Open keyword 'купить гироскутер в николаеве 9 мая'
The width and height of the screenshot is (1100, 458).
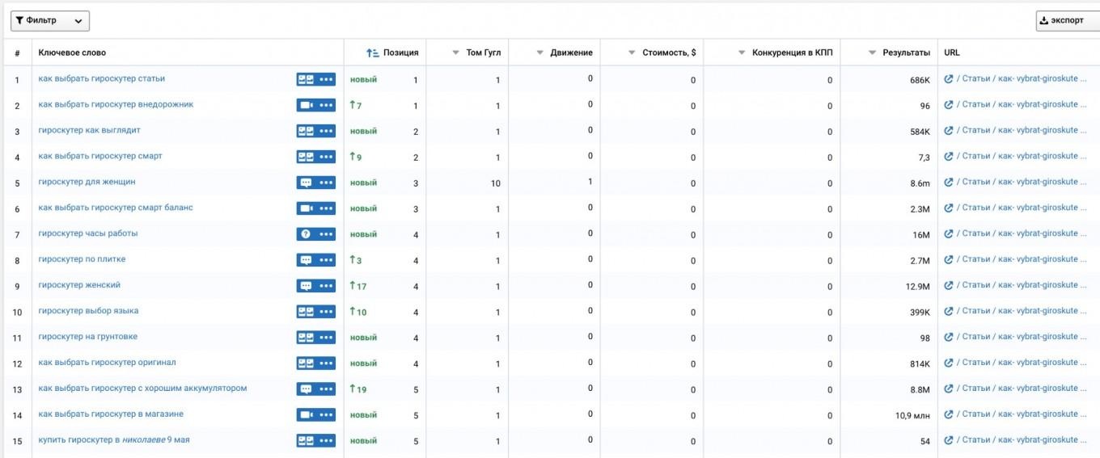tap(114, 440)
